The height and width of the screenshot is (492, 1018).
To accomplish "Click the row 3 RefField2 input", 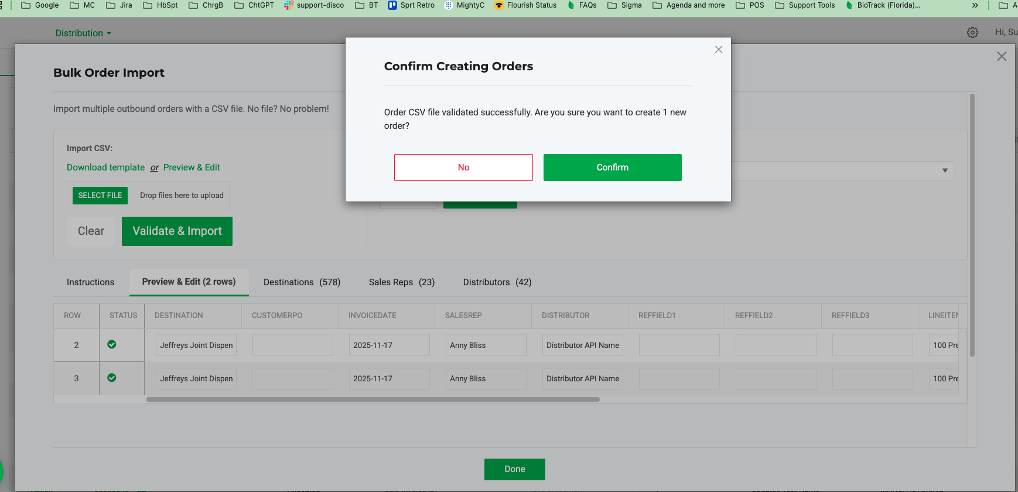I will tap(776, 378).
